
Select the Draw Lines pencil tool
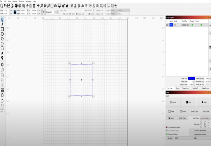point(2,24)
